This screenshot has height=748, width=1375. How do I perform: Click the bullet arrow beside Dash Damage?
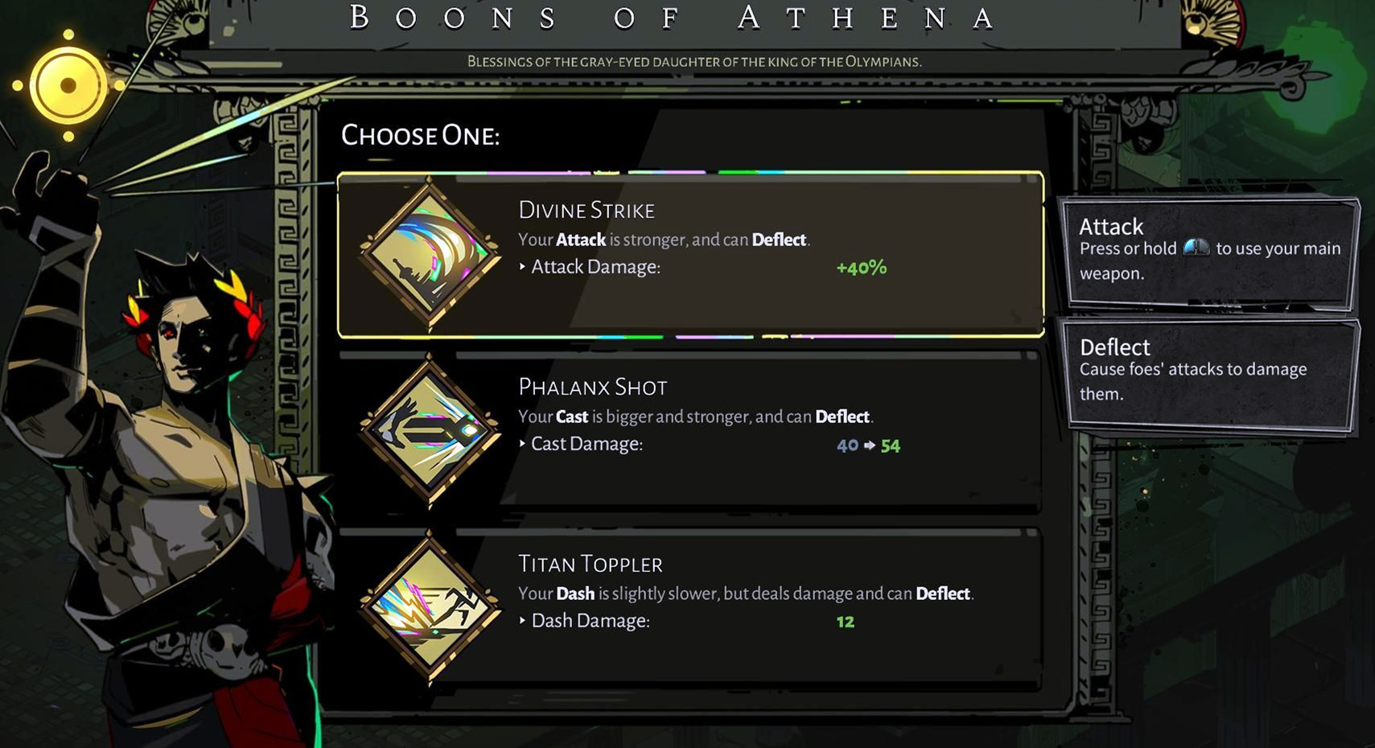tap(523, 621)
